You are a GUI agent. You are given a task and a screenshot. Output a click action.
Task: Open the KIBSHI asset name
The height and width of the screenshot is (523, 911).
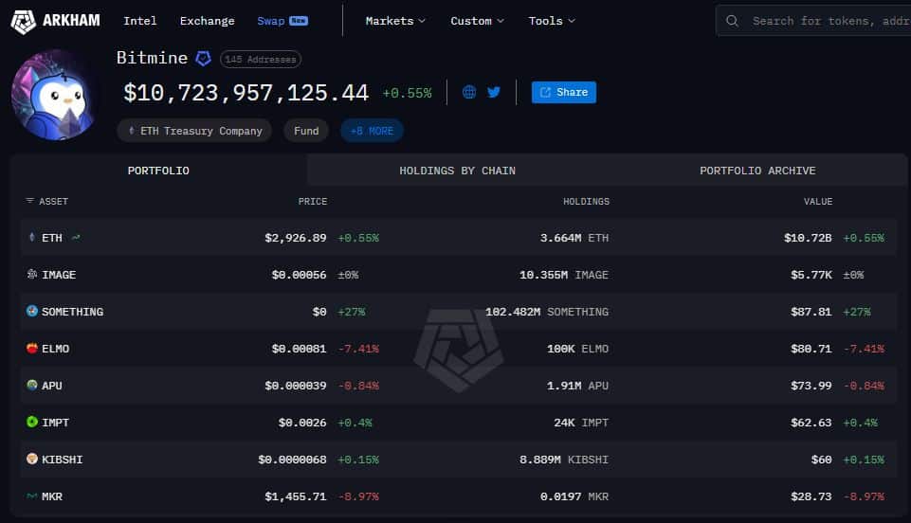pos(63,460)
